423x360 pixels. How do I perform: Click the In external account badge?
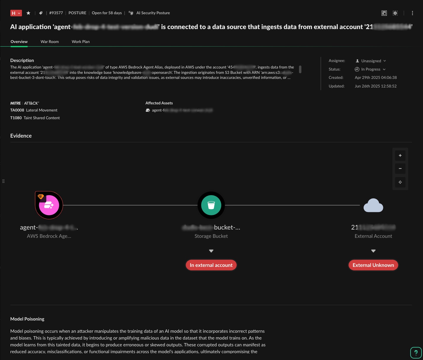pyautogui.click(x=211, y=265)
